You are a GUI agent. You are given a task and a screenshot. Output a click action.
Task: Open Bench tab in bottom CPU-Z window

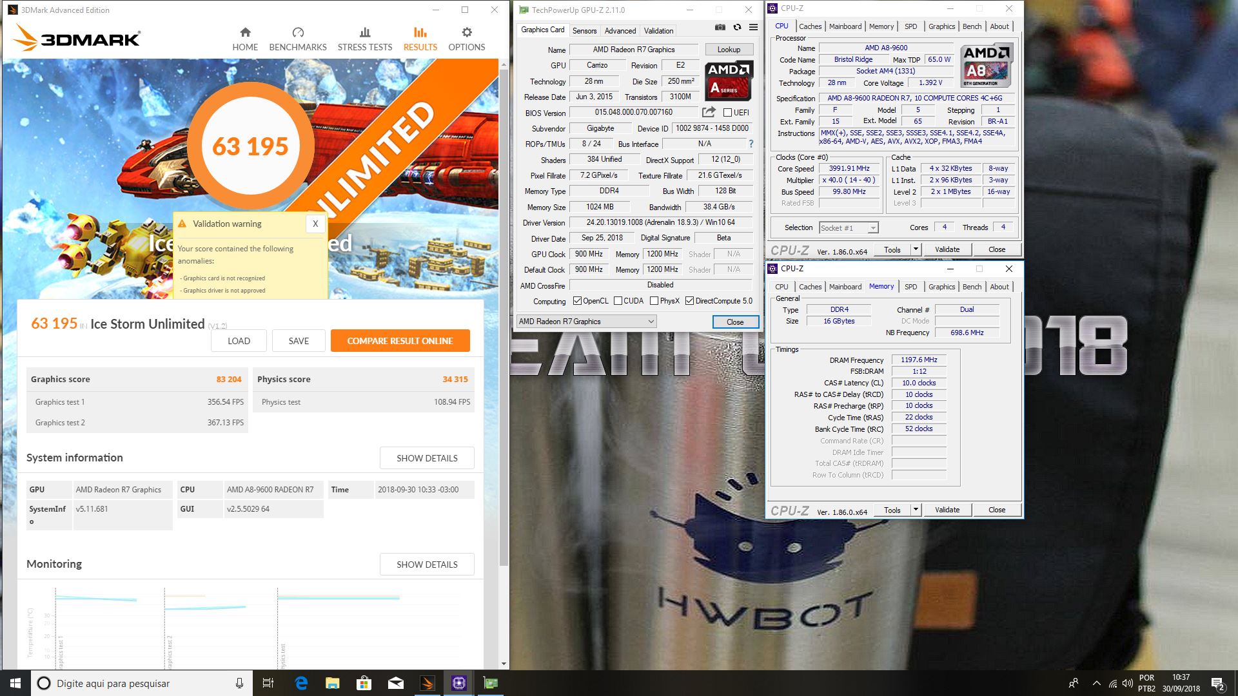(x=972, y=287)
